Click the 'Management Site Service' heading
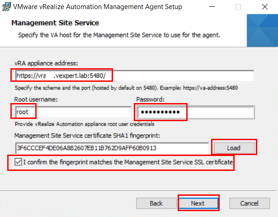 click(x=55, y=23)
